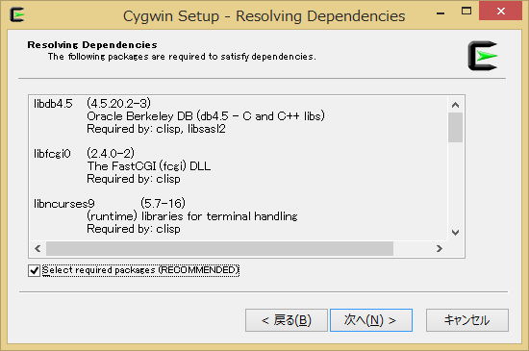The width and height of the screenshot is (529, 351).
Task: Close the Cygwin Setup window
Action: click(x=501, y=12)
